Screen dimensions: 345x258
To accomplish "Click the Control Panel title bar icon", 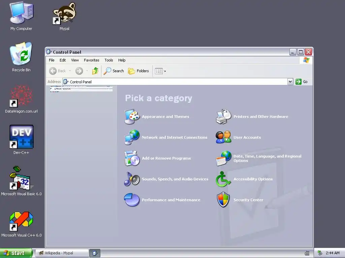I will [49, 52].
